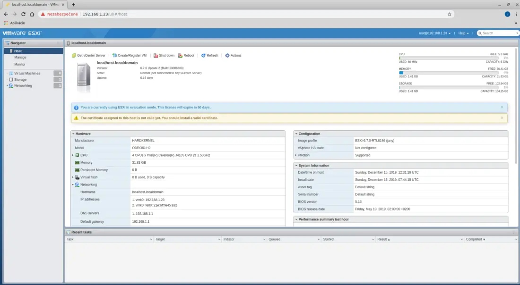Click the Get vCenter Server icon
Screen dimensions: 520x285
pos(74,56)
